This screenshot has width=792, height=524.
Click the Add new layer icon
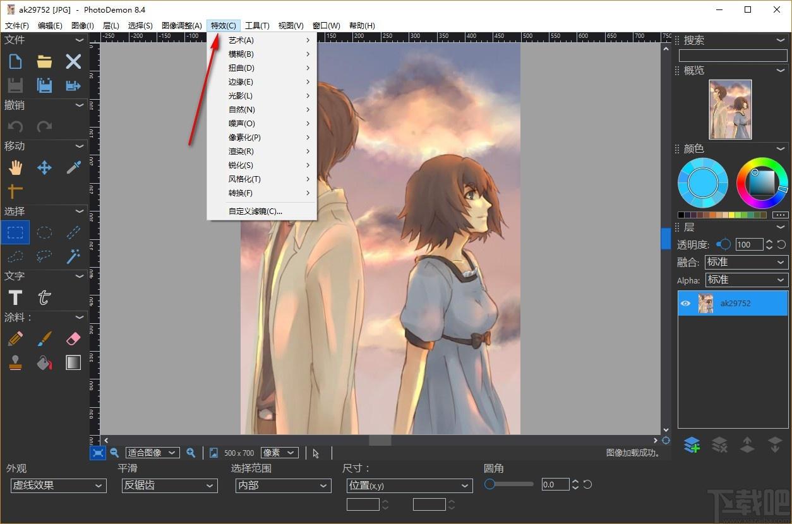692,445
